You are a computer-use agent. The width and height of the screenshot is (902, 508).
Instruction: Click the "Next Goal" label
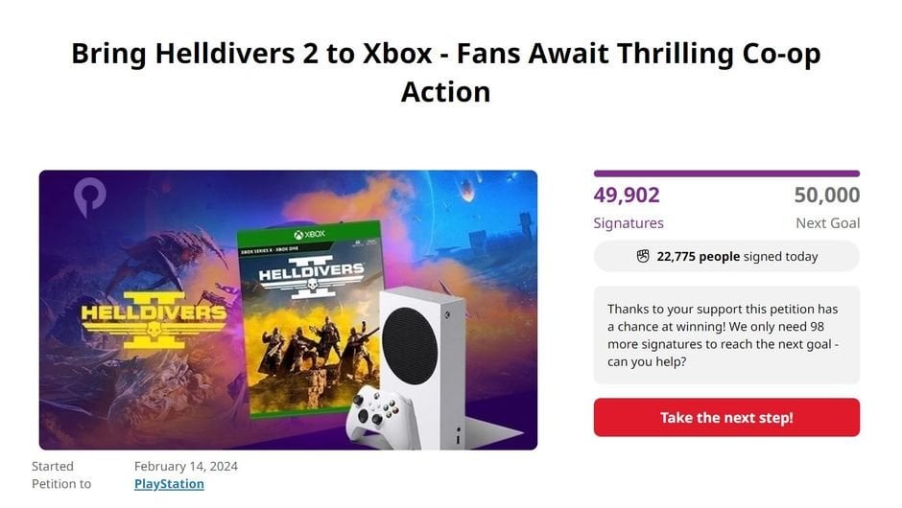point(827,223)
